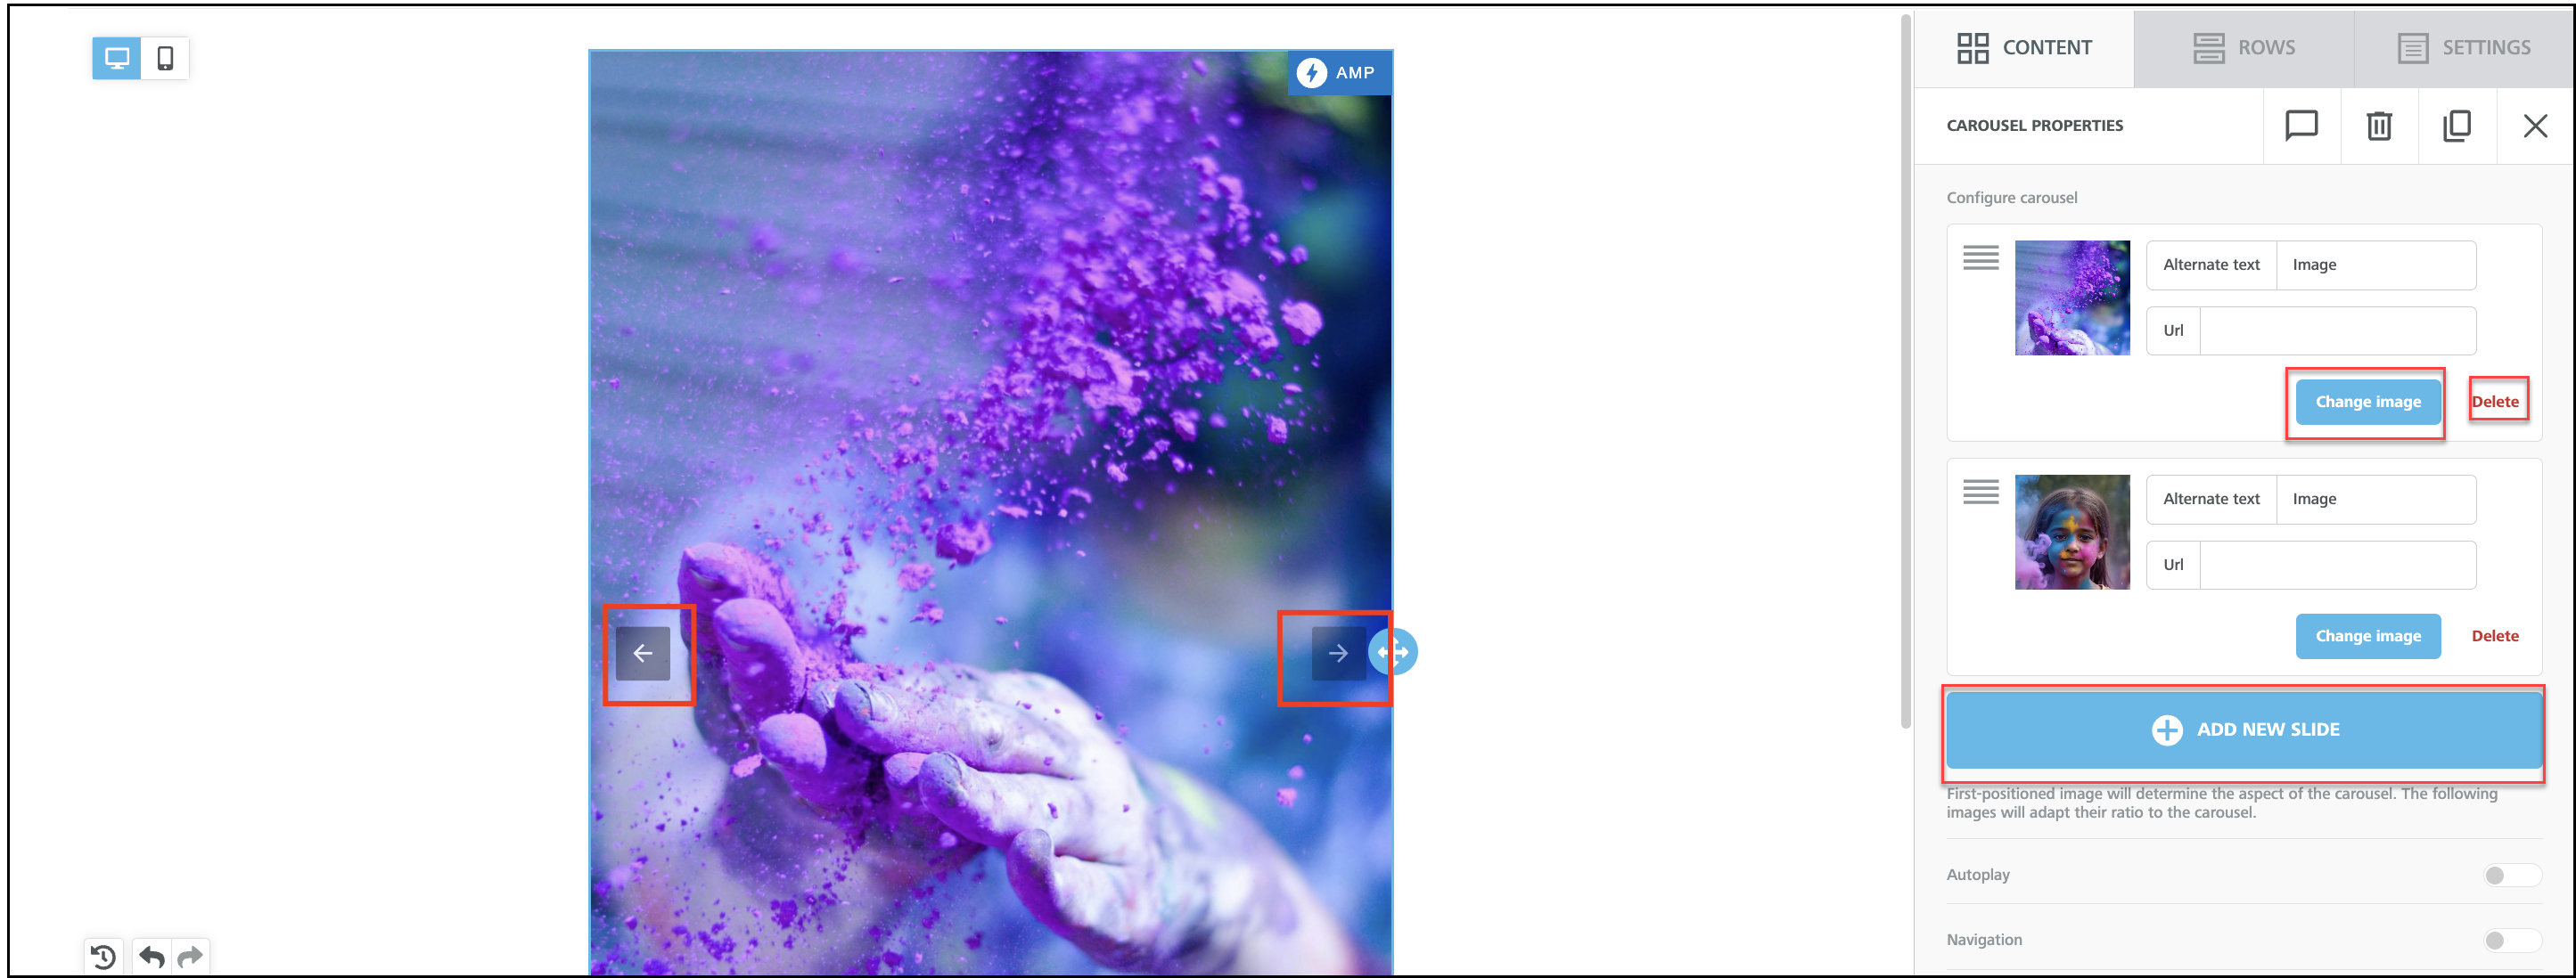The image size is (2576, 978).
Task: Close the Carousel Properties panel
Action: click(x=2535, y=126)
